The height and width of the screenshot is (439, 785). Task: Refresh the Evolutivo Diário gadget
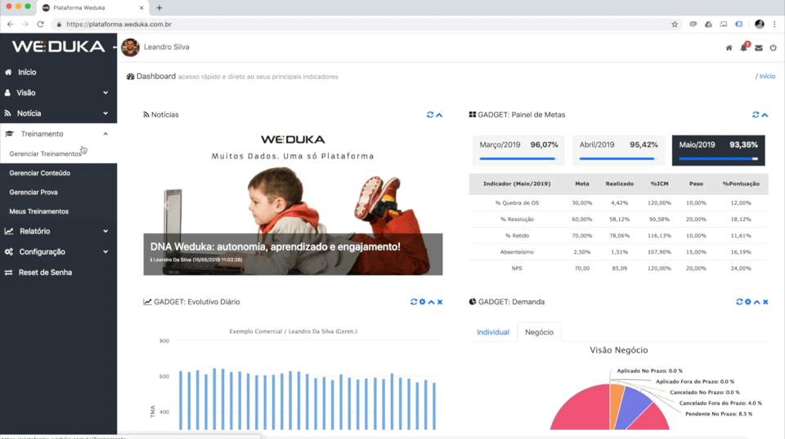pyautogui.click(x=414, y=302)
